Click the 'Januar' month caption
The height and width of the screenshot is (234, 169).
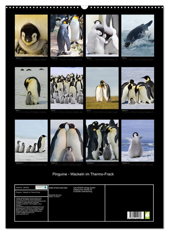(18, 58)
